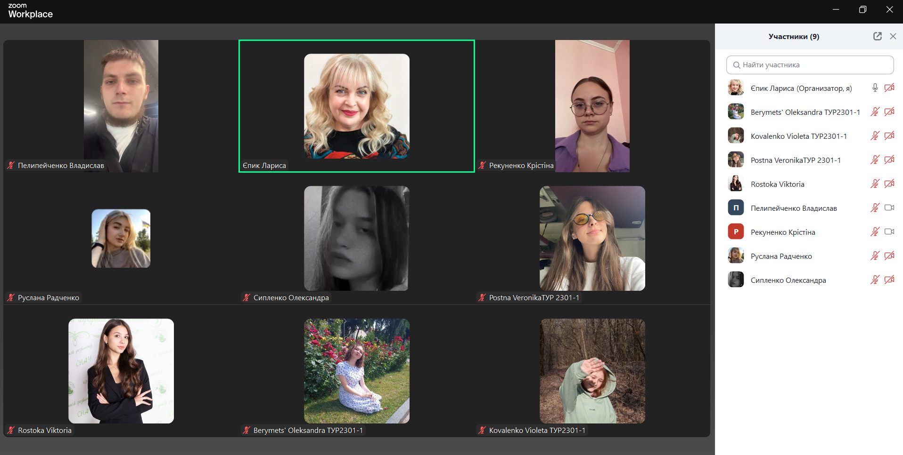The height and width of the screenshot is (455, 903).
Task: Select Руслана Радченко profile picture tile
Action: pyautogui.click(x=121, y=239)
